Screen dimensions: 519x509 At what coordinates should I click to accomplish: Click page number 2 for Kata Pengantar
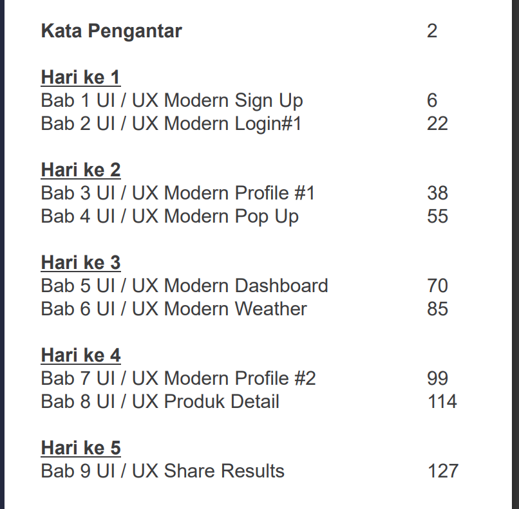pos(432,31)
